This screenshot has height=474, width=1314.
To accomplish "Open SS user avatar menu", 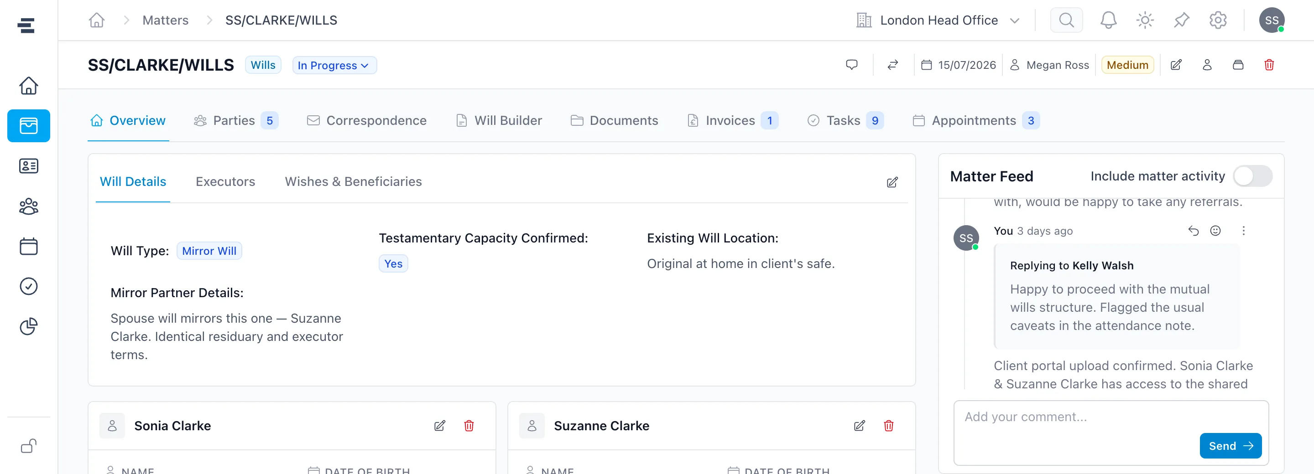I will point(1272,21).
